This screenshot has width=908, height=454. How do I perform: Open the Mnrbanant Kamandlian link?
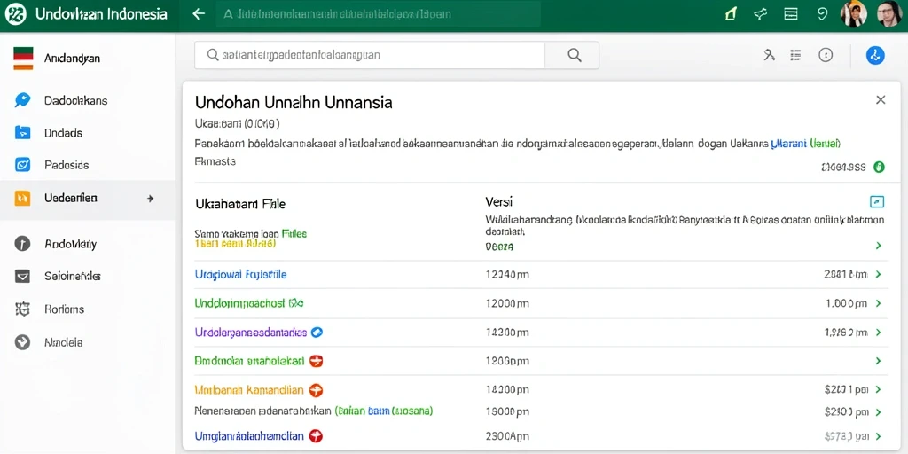point(249,390)
